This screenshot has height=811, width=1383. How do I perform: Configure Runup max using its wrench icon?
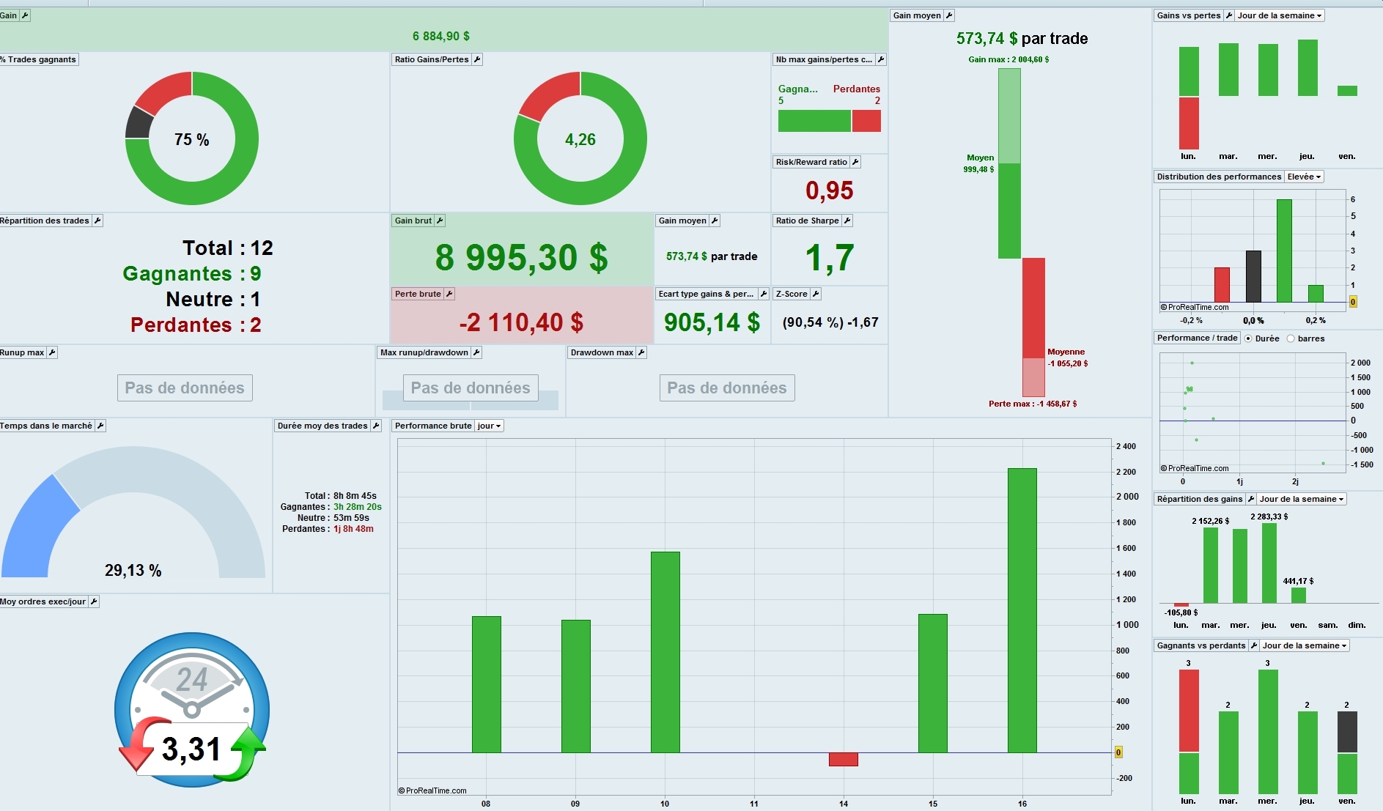click(52, 352)
